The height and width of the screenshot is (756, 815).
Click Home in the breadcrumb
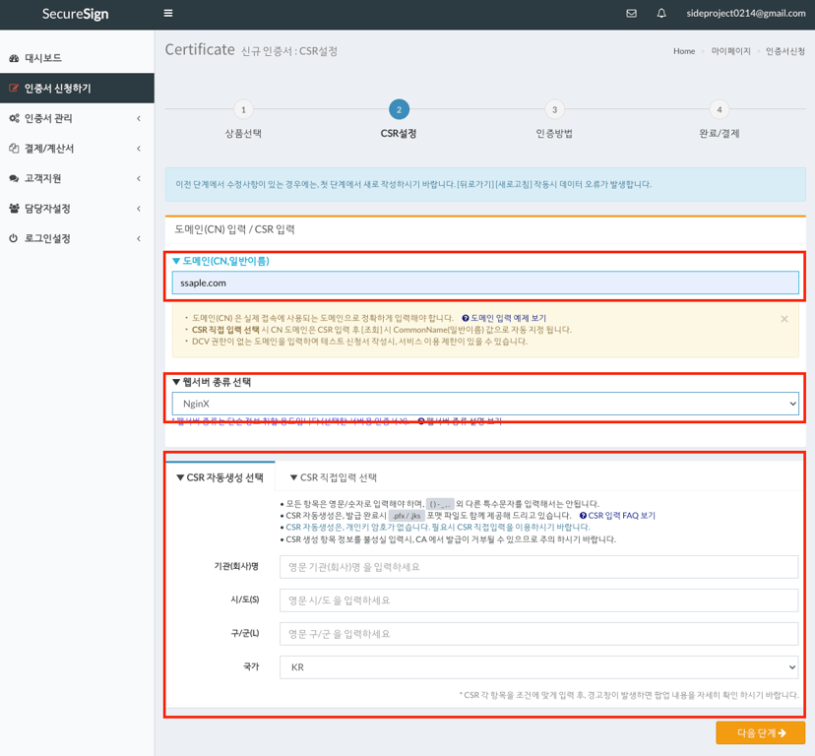684,51
